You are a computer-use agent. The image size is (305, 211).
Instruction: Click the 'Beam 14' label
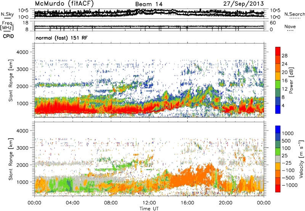coord(149,4)
